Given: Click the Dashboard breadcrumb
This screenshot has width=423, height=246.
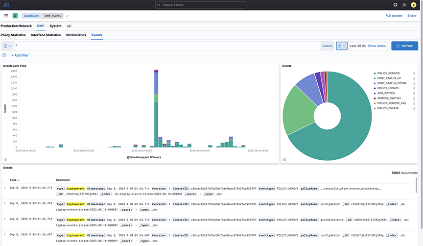Looking at the screenshot, I should click(31, 16).
